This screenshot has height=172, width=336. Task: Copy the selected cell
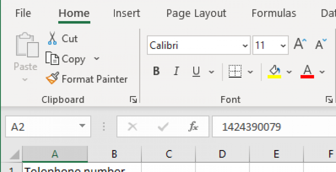66,59
